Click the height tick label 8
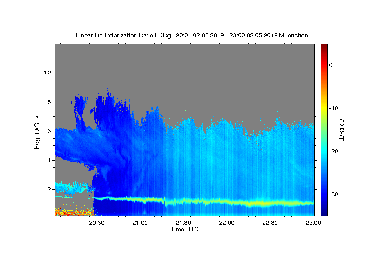The image size is (389, 259). point(49,102)
